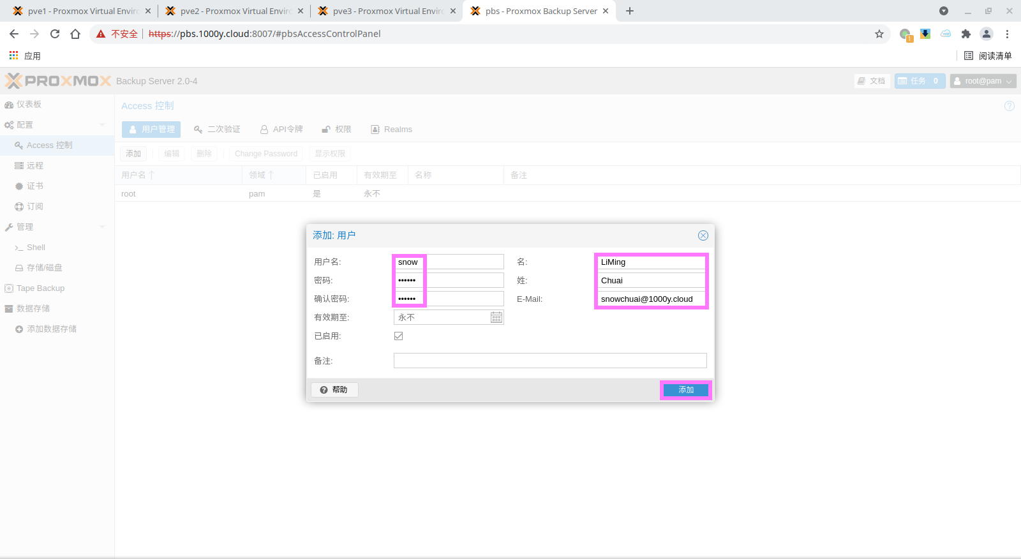Viewport: 1021px width, 559px height.
Task: Click the calendar icon in expiry field
Action: (x=496, y=318)
